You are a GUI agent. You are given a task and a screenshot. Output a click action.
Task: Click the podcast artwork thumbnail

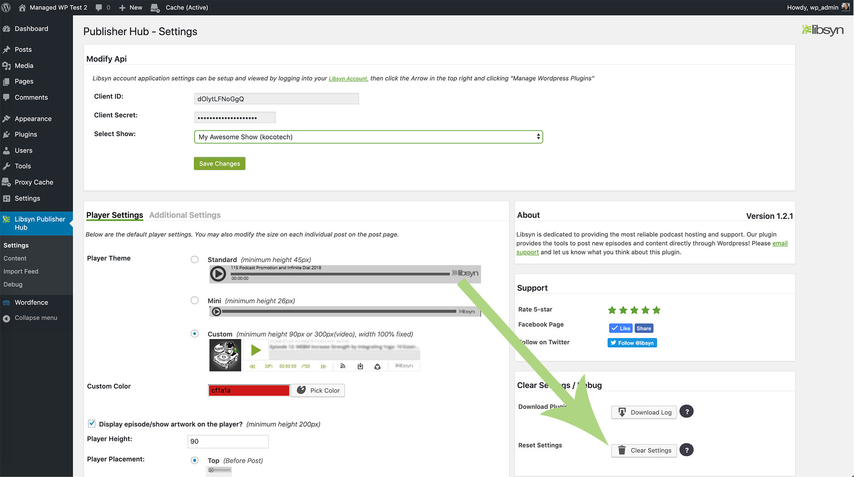pyautogui.click(x=225, y=355)
